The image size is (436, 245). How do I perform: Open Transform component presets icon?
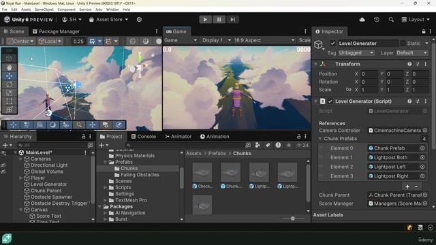point(418,64)
